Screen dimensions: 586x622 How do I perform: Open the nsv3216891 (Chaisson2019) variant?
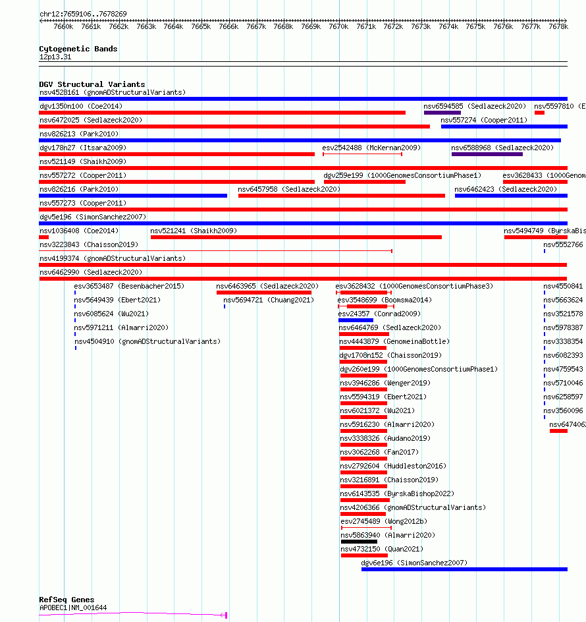coord(363,487)
